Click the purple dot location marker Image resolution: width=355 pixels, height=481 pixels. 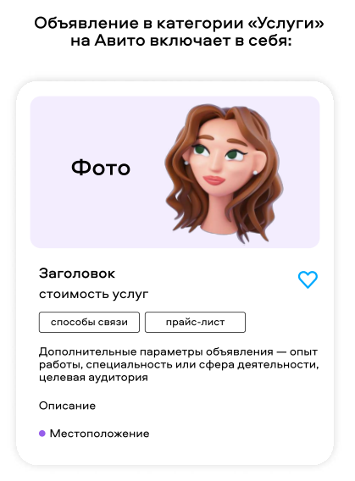tap(42, 433)
